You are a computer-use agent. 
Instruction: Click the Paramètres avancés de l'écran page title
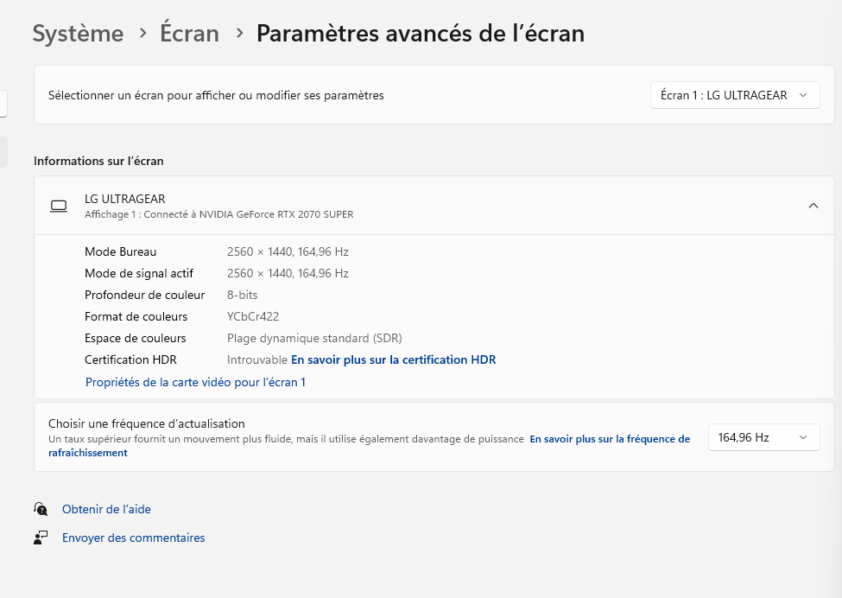pyautogui.click(x=420, y=34)
